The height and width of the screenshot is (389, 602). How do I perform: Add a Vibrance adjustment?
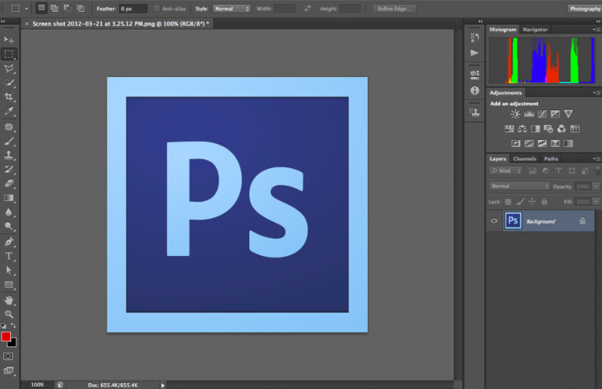click(x=569, y=114)
